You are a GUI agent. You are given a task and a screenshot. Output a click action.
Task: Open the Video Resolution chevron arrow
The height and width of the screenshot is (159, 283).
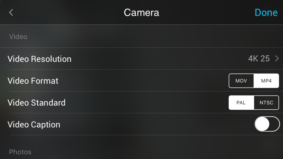(x=277, y=58)
